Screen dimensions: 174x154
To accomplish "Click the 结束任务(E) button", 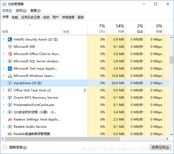I will pos(160,148).
